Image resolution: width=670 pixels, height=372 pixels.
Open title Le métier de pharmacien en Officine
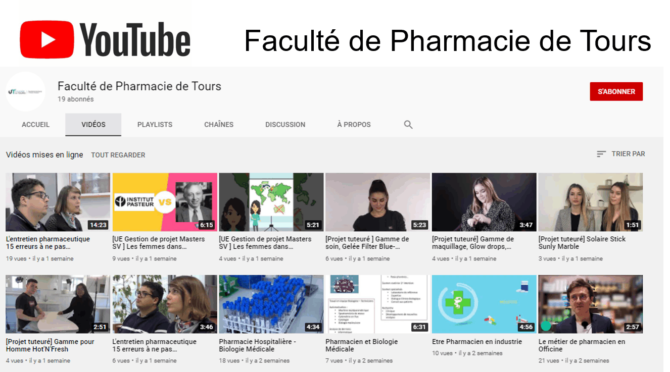pyautogui.click(x=582, y=345)
